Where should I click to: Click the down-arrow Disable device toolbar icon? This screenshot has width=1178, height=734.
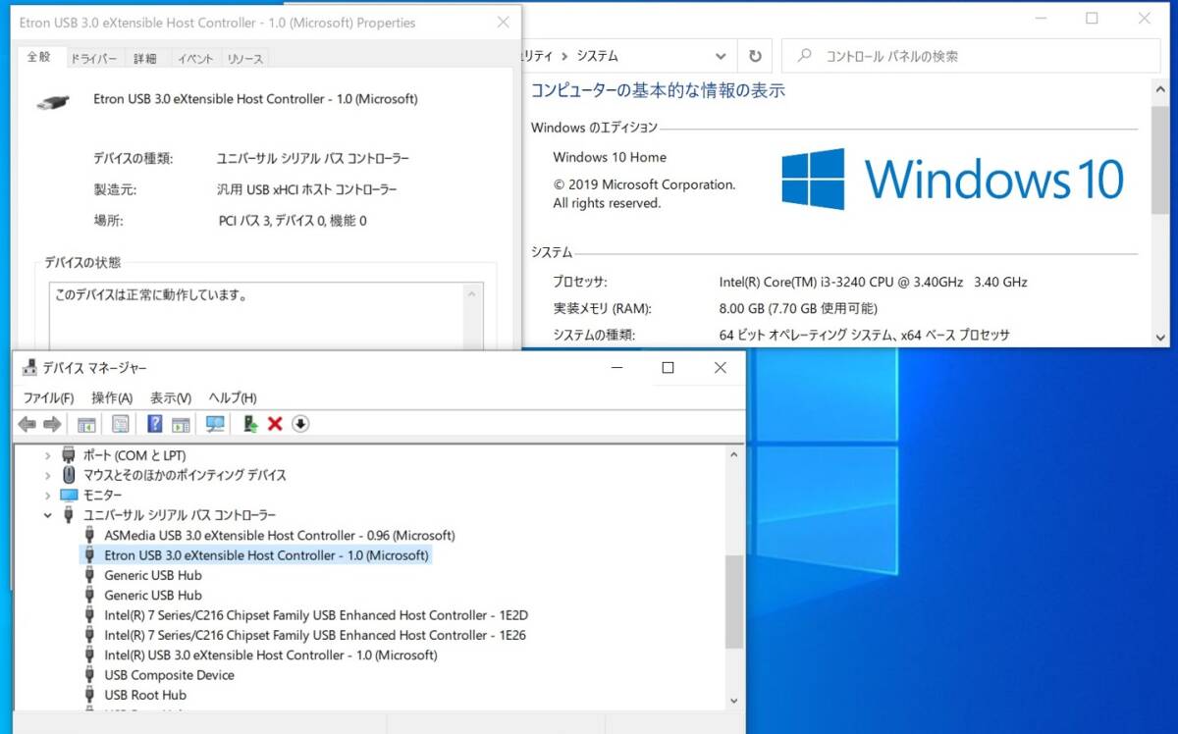tap(300, 424)
